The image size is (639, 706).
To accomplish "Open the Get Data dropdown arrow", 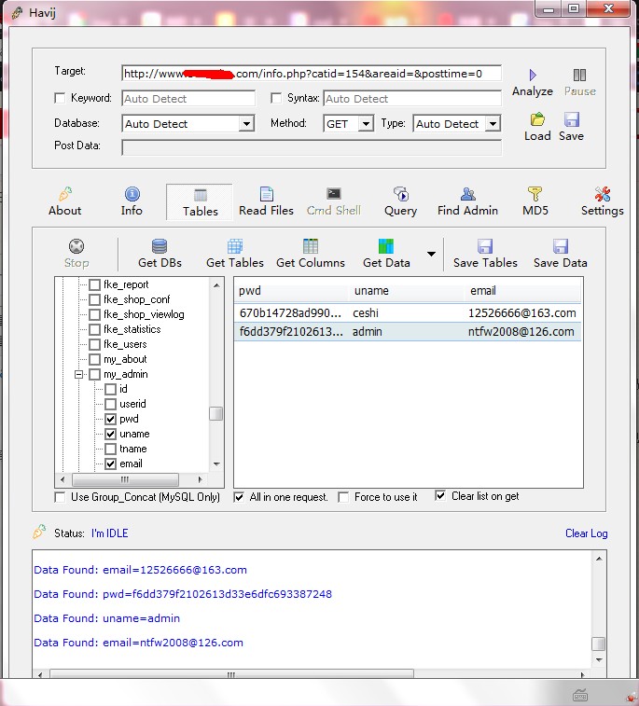I will tap(431, 254).
